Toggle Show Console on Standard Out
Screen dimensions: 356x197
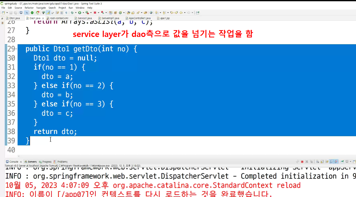[x=331, y=162]
